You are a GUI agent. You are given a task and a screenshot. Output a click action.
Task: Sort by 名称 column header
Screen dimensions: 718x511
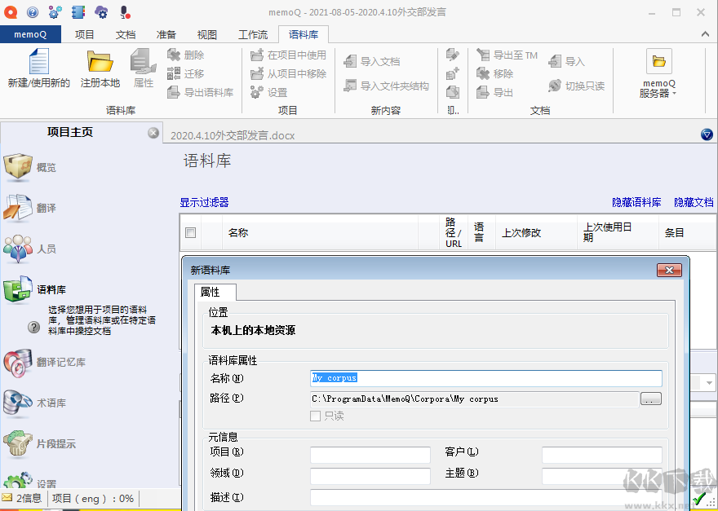320,233
